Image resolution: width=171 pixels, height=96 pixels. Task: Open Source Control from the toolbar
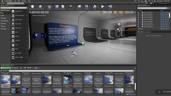[40, 7]
